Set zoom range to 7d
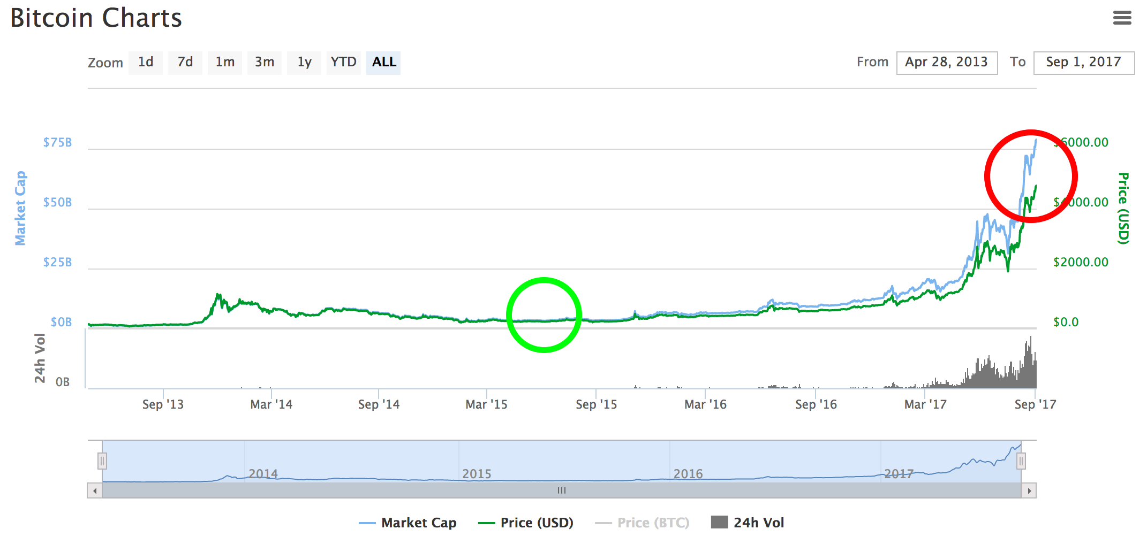 tap(185, 63)
